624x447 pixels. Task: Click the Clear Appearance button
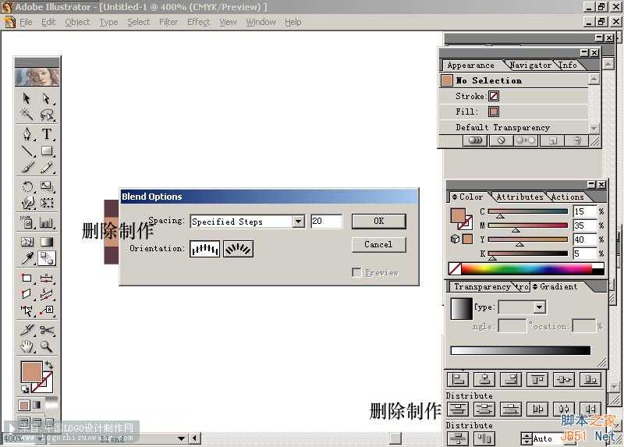click(501, 140)
